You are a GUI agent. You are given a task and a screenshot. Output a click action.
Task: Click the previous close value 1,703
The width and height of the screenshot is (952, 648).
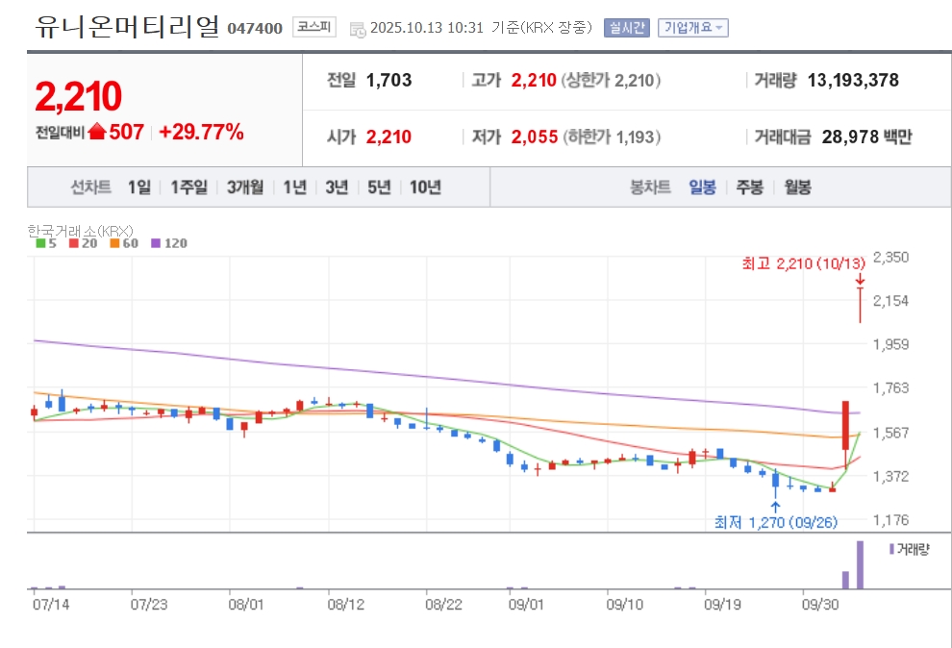coord(388,80)
